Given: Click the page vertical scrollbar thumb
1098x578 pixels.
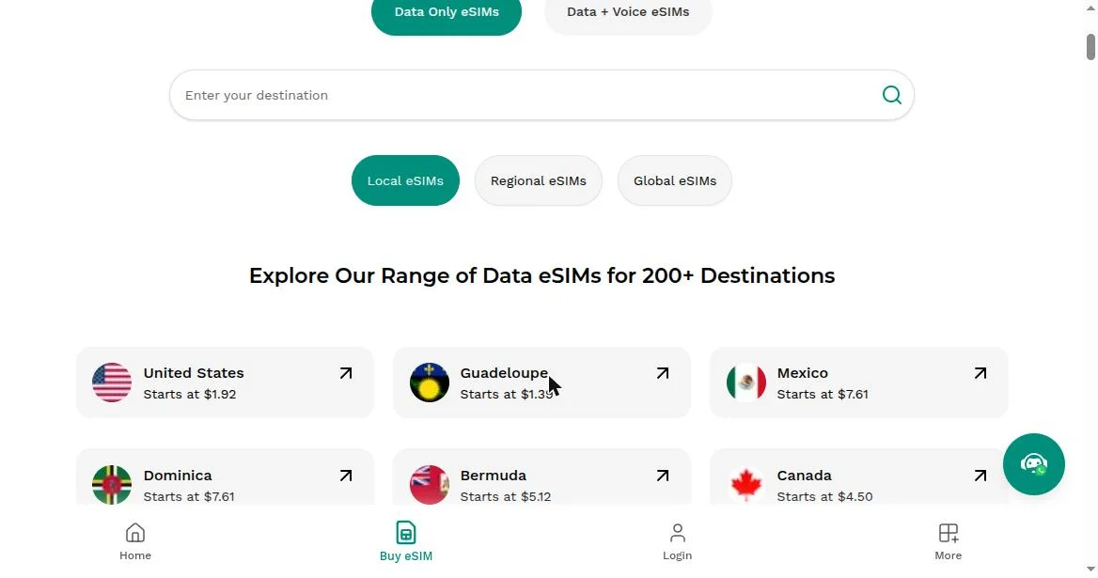Looking at the screenshot, I should [x=1091, y=46].
